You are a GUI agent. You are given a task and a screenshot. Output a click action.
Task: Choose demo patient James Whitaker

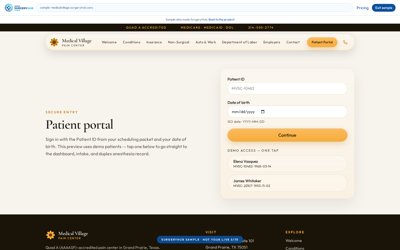[x=287, y=183]
